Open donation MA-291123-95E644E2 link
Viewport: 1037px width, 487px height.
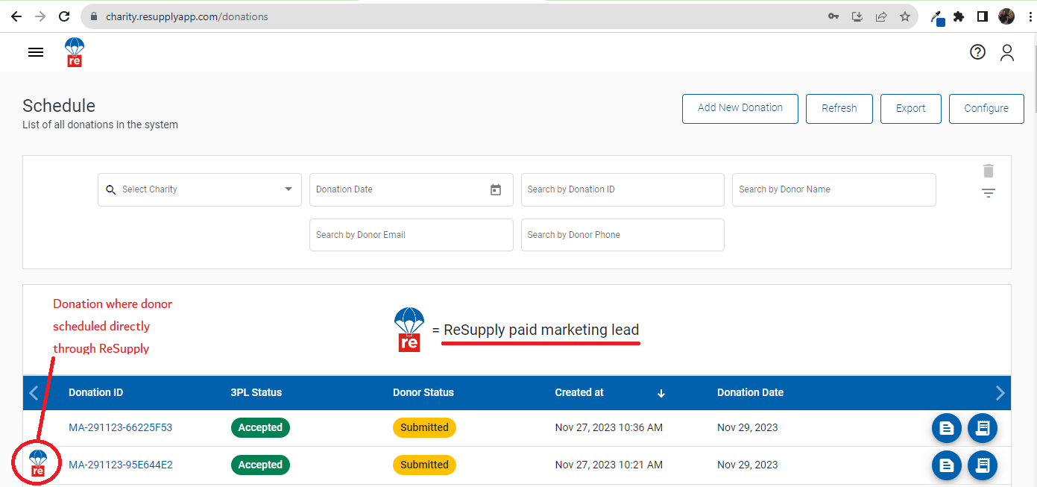pos(121,465)
